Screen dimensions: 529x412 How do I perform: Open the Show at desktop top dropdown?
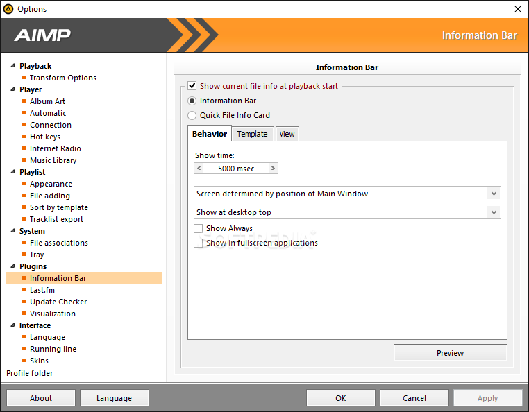point(347,212)
